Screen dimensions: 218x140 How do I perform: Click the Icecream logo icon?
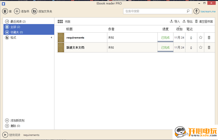197,11
